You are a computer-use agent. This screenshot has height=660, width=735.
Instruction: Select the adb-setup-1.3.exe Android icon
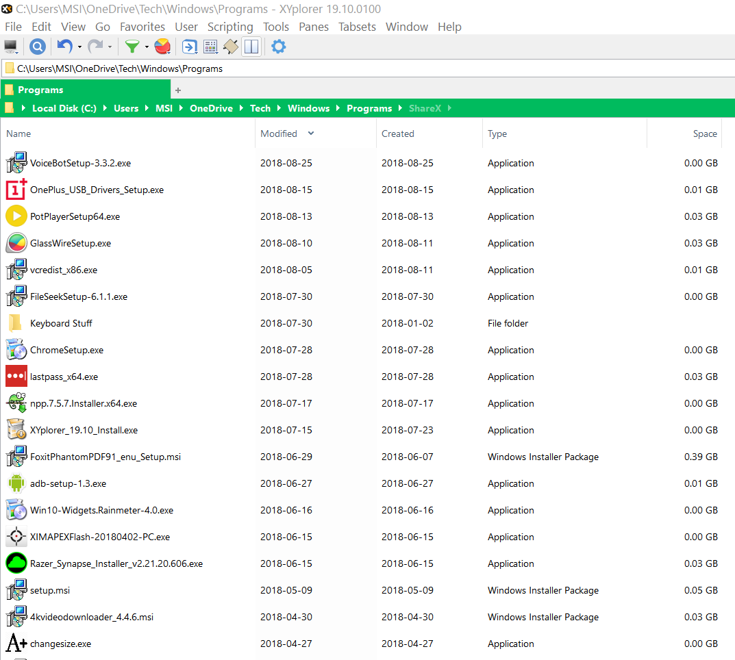pos(16,483)
